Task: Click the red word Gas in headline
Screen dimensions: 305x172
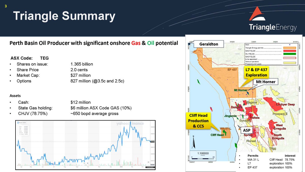Action: coord(136,43)
